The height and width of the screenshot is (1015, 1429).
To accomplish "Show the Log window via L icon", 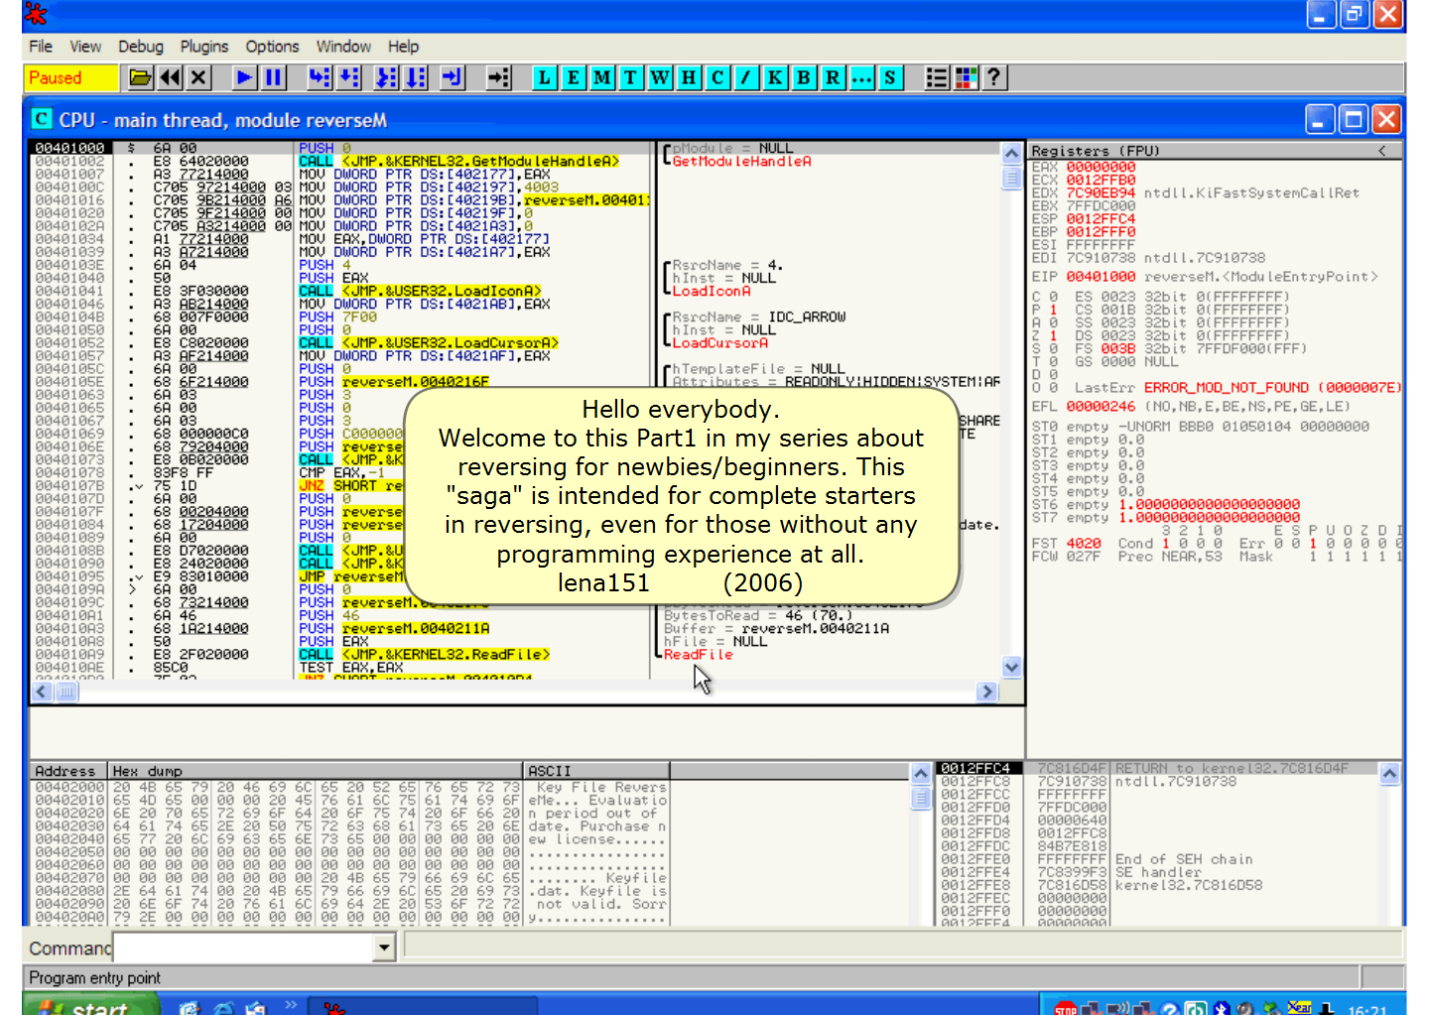I will coord(544,77).
